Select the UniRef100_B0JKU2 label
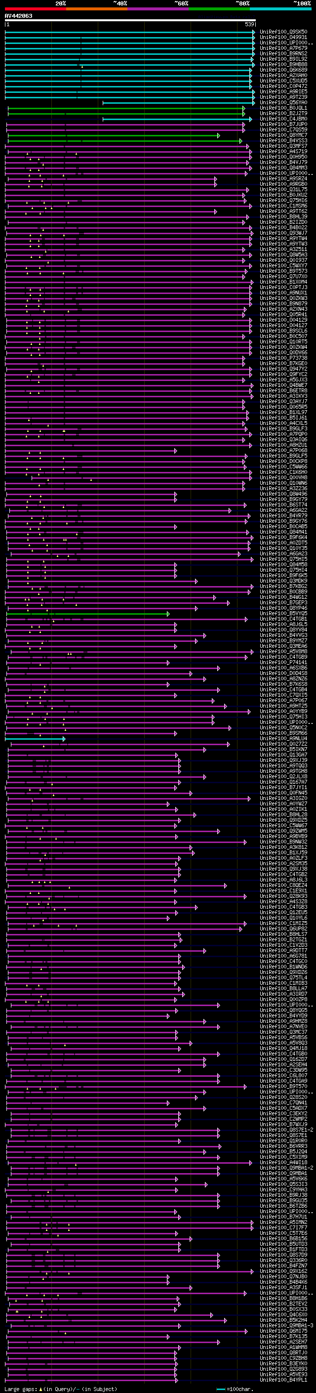The height and width of the screenshot is (1393, 316). [283, 195]
